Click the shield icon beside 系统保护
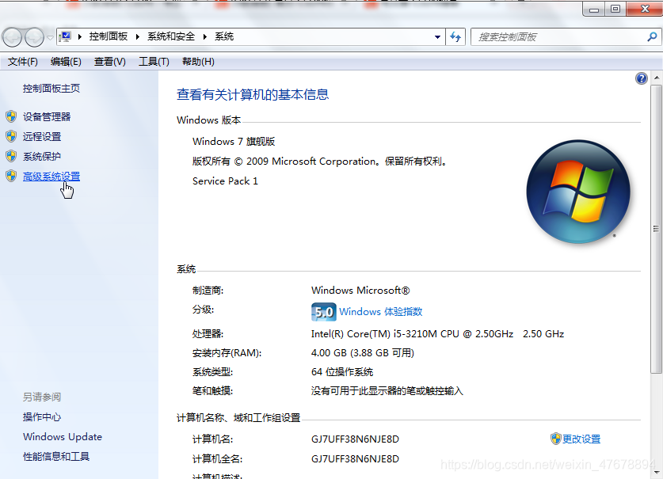 click(x=11, y=156)
